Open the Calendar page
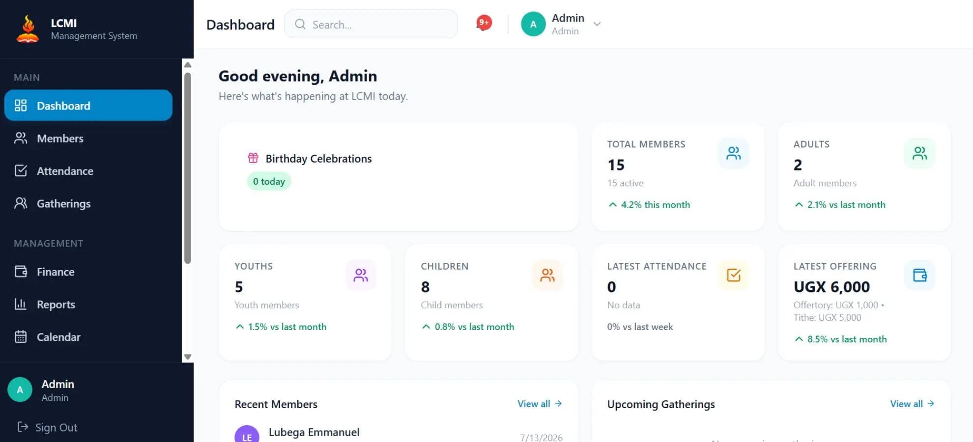This screenshot has height=442, width=973. pyautogui.click(x=88, y=337)
